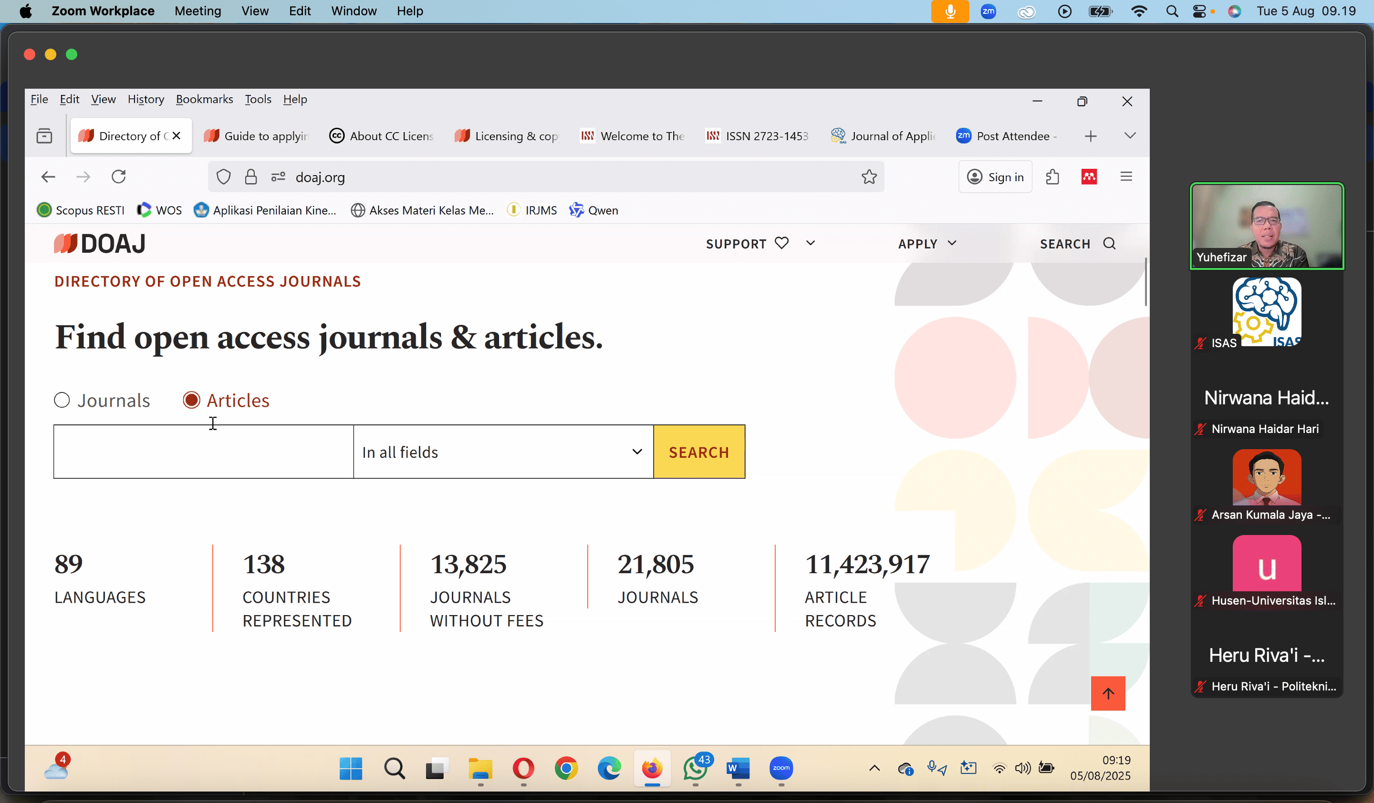Open the list all tabs chevron
The image size is (1374, 803).
tap(1130, 135)
